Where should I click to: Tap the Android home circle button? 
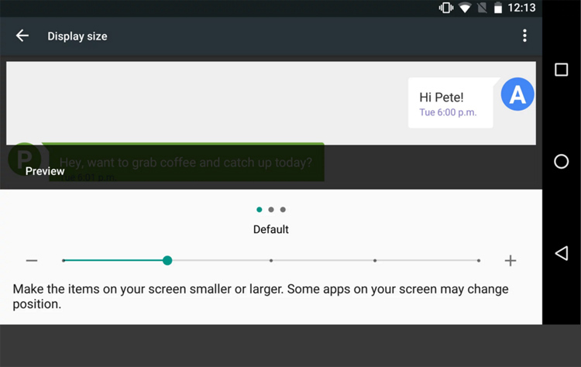pyautogui.click(x=562, y=161)
